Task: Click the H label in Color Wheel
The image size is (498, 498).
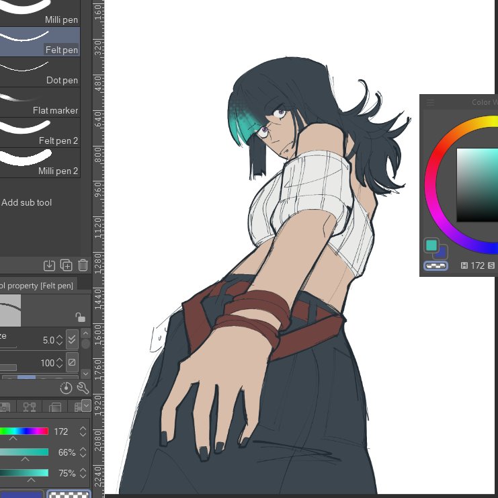Action: pos(464,265)
